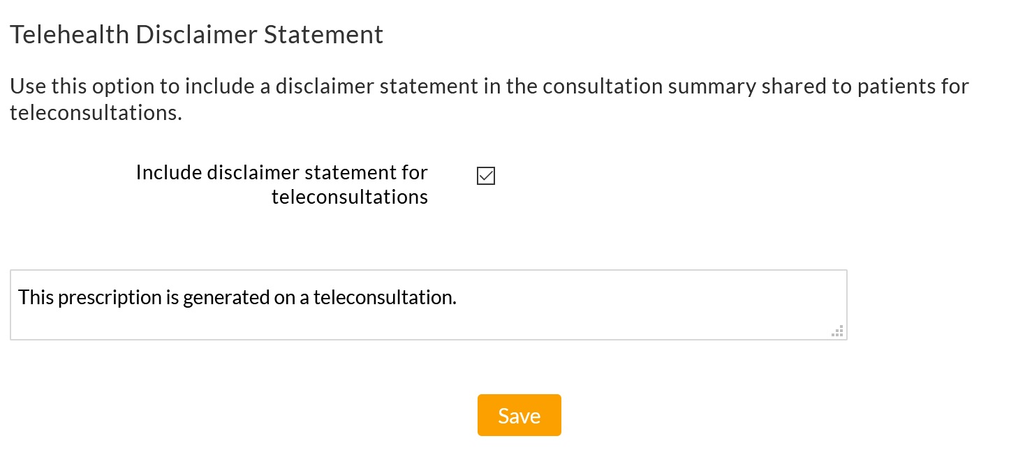The image size is (1025, 450).
Task: Click the prescription teleconsultation disclaimer sentence
Action: point(237,297)
